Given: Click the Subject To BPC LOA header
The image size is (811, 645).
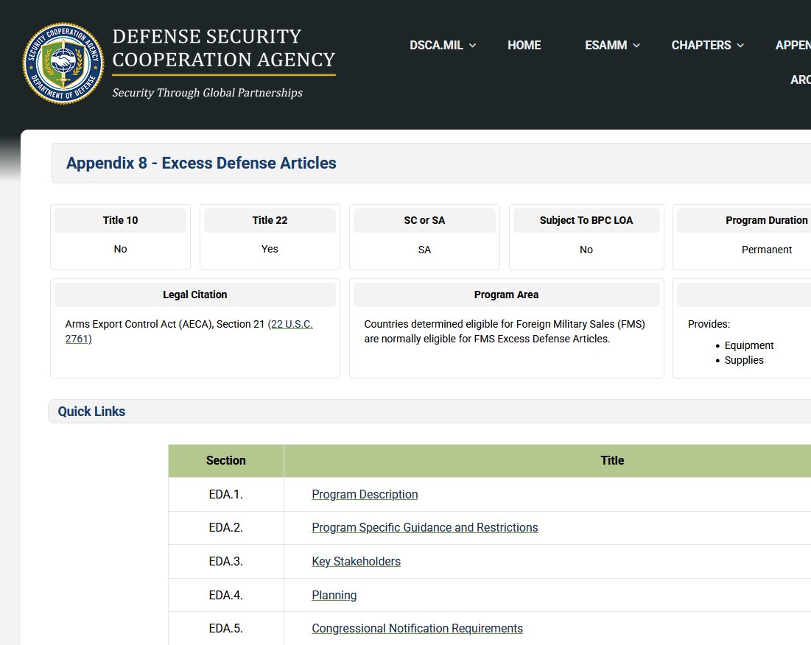Looking at the screenshot, I should (x=586, y=220).
